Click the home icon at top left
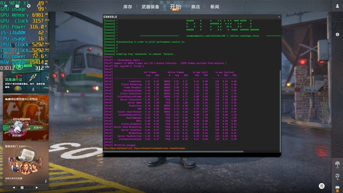The height and width of the screenshot is (193, 343). pos(6,6)
